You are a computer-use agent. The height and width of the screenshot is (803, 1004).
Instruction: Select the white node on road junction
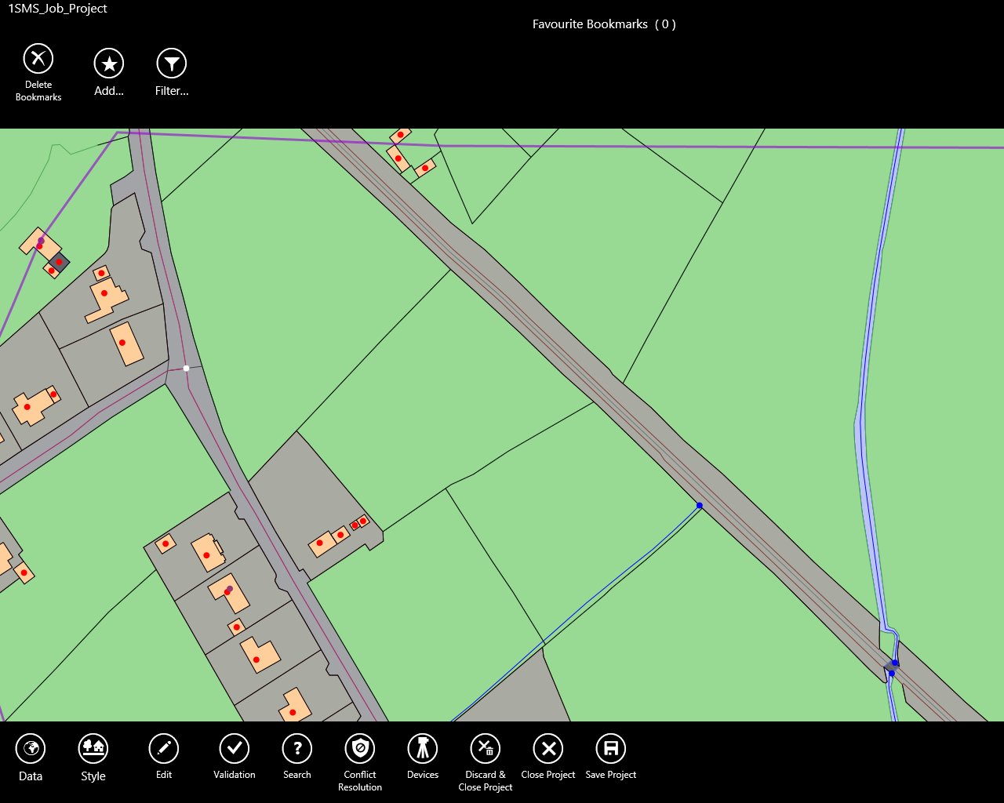(186, 368)
